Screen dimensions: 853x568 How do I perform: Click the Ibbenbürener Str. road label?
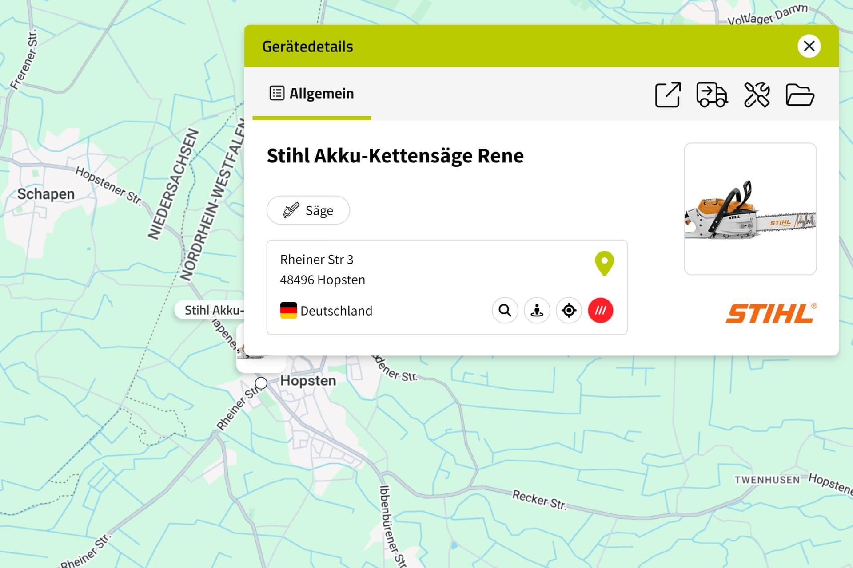coord(392,526)
